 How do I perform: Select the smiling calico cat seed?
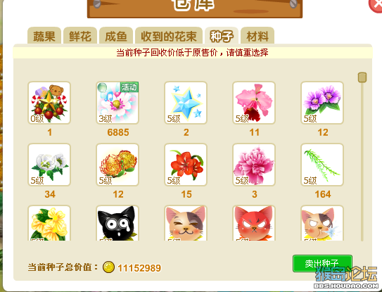pyautogui.click(x=186, y=223)
